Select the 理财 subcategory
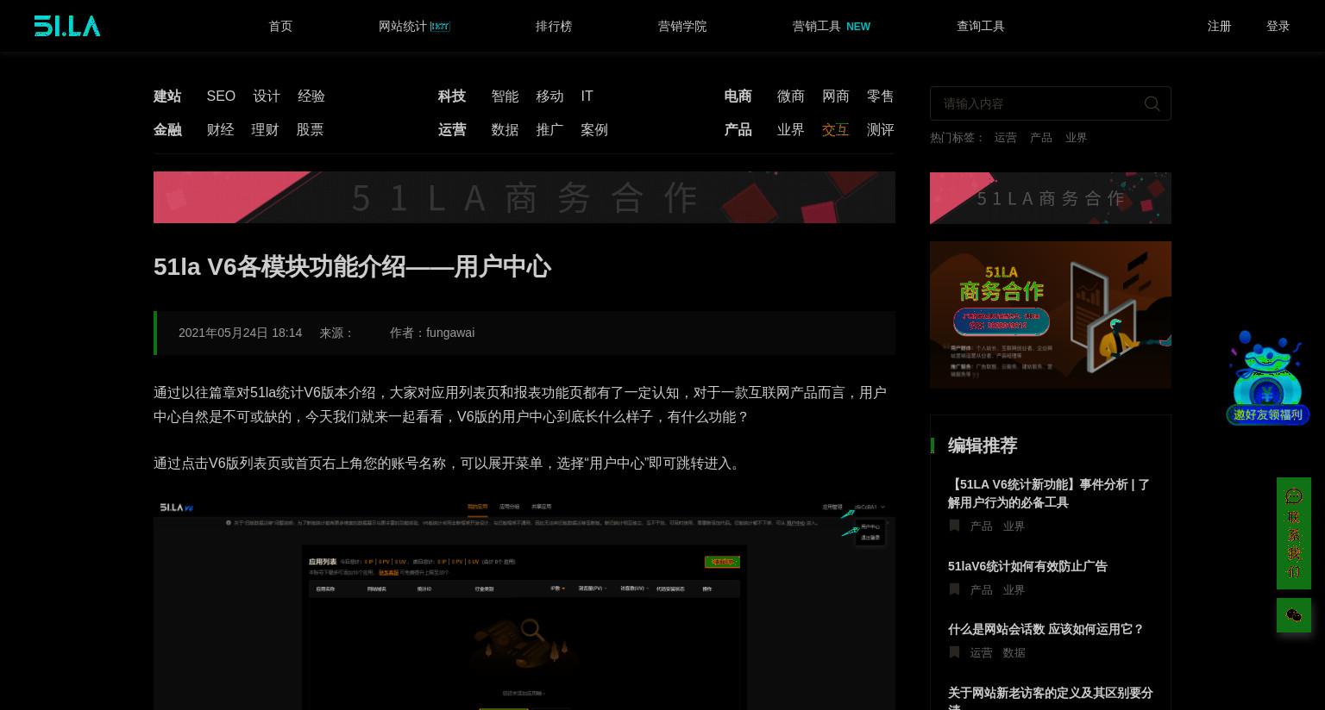Screen dimensions: 1325x710 click(265, 129)
